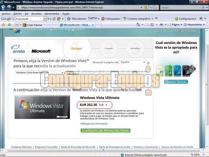The image size is (209, 157).
Task: Click the Comparar Ediciones blue button
Action: 176,82
